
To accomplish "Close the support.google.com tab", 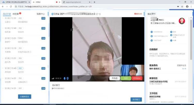I will pyautogui.click(x=90, y=2).
